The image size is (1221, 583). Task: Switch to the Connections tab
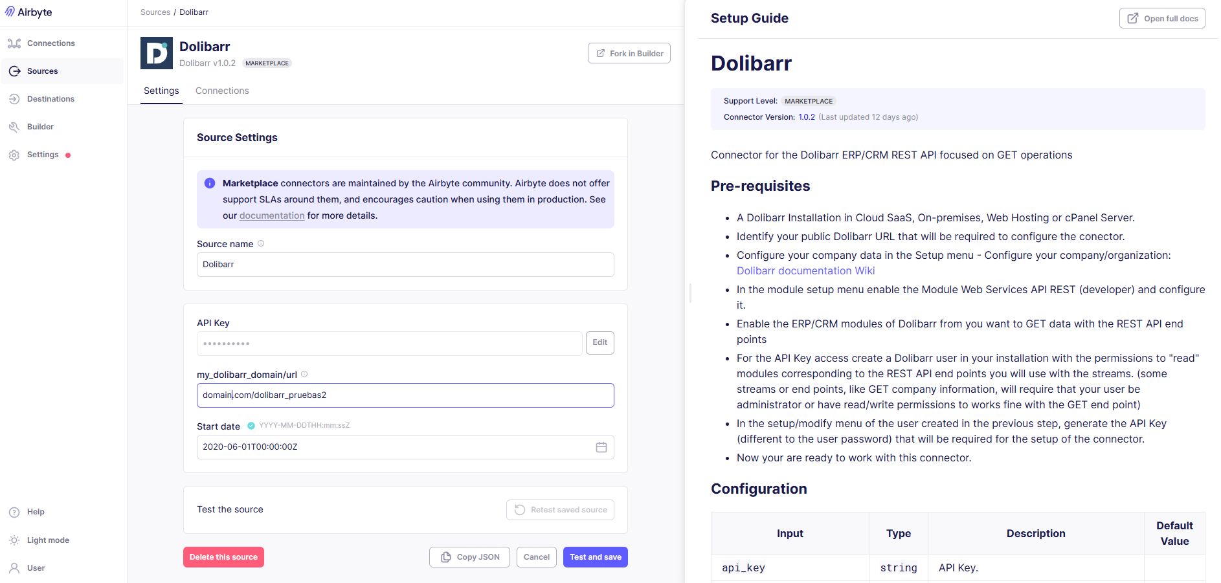click(x=222, y=91)
